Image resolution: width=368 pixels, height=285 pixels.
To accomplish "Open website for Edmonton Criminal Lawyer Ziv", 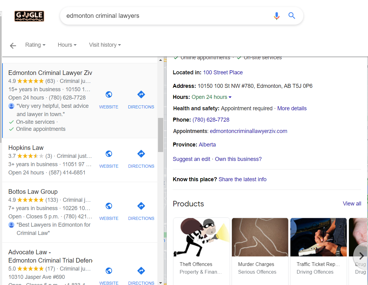I will (x=109, y=99).
